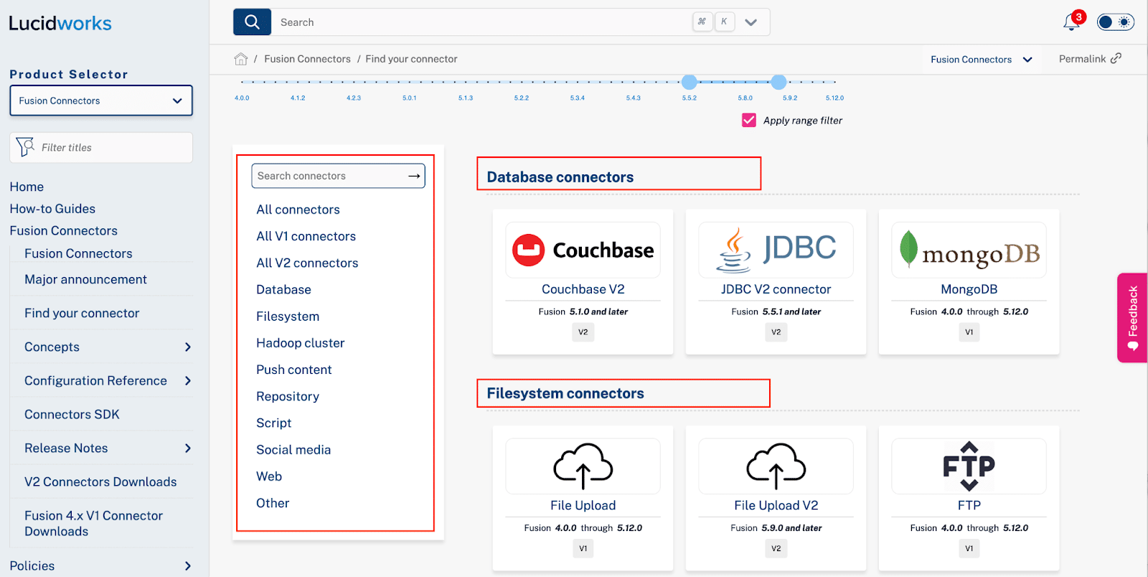
Task: Click the left version range slider handle
Action: tap(690, 82)
